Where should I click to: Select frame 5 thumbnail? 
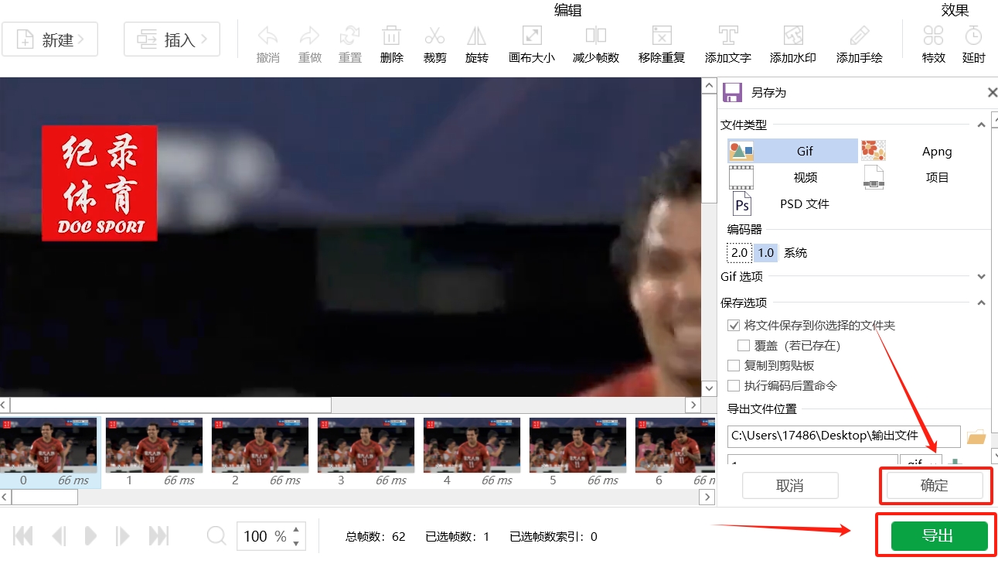tap(577, 453)
